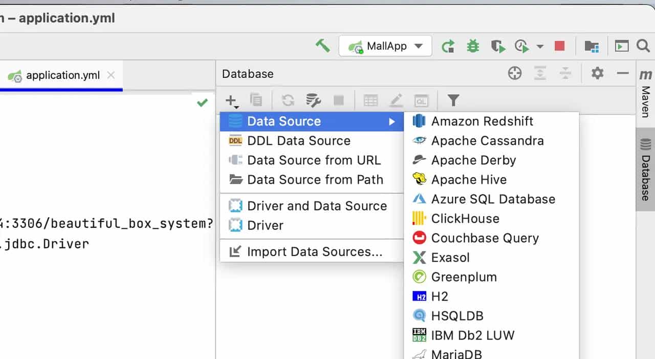The height and width of the screenshot is (359, 655).
Task: Click the Build project hammer icon
Action: (322, 46)
